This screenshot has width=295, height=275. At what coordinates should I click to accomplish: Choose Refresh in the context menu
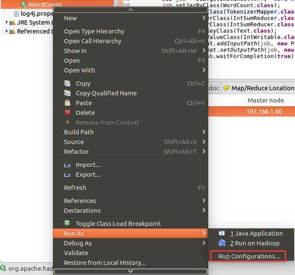tap(130, 188)
